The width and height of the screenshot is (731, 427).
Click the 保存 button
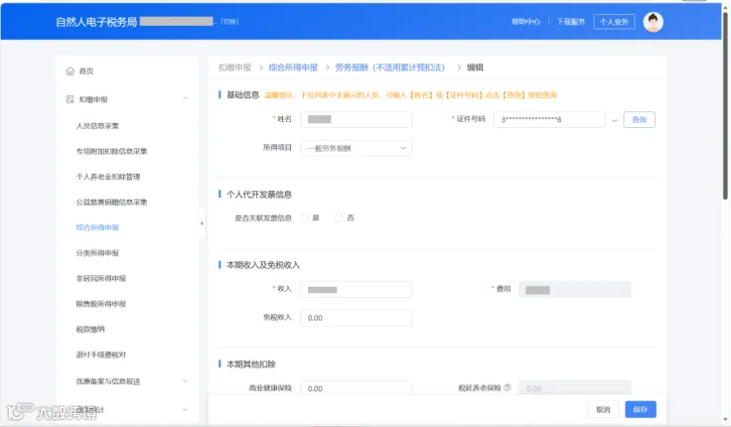tap(641, 409)
